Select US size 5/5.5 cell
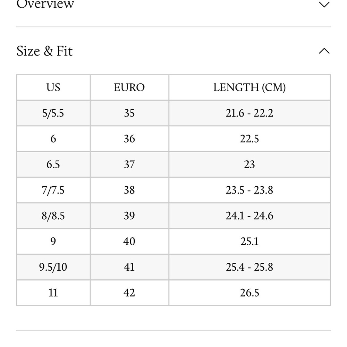The height and width of the screenshot is (347, 347). click(x=53, y=113)
